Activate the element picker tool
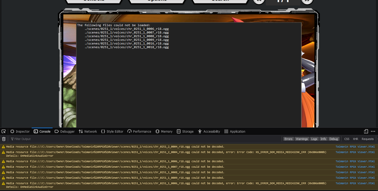This screenshot has width=378, height=191. coord(4,131)
